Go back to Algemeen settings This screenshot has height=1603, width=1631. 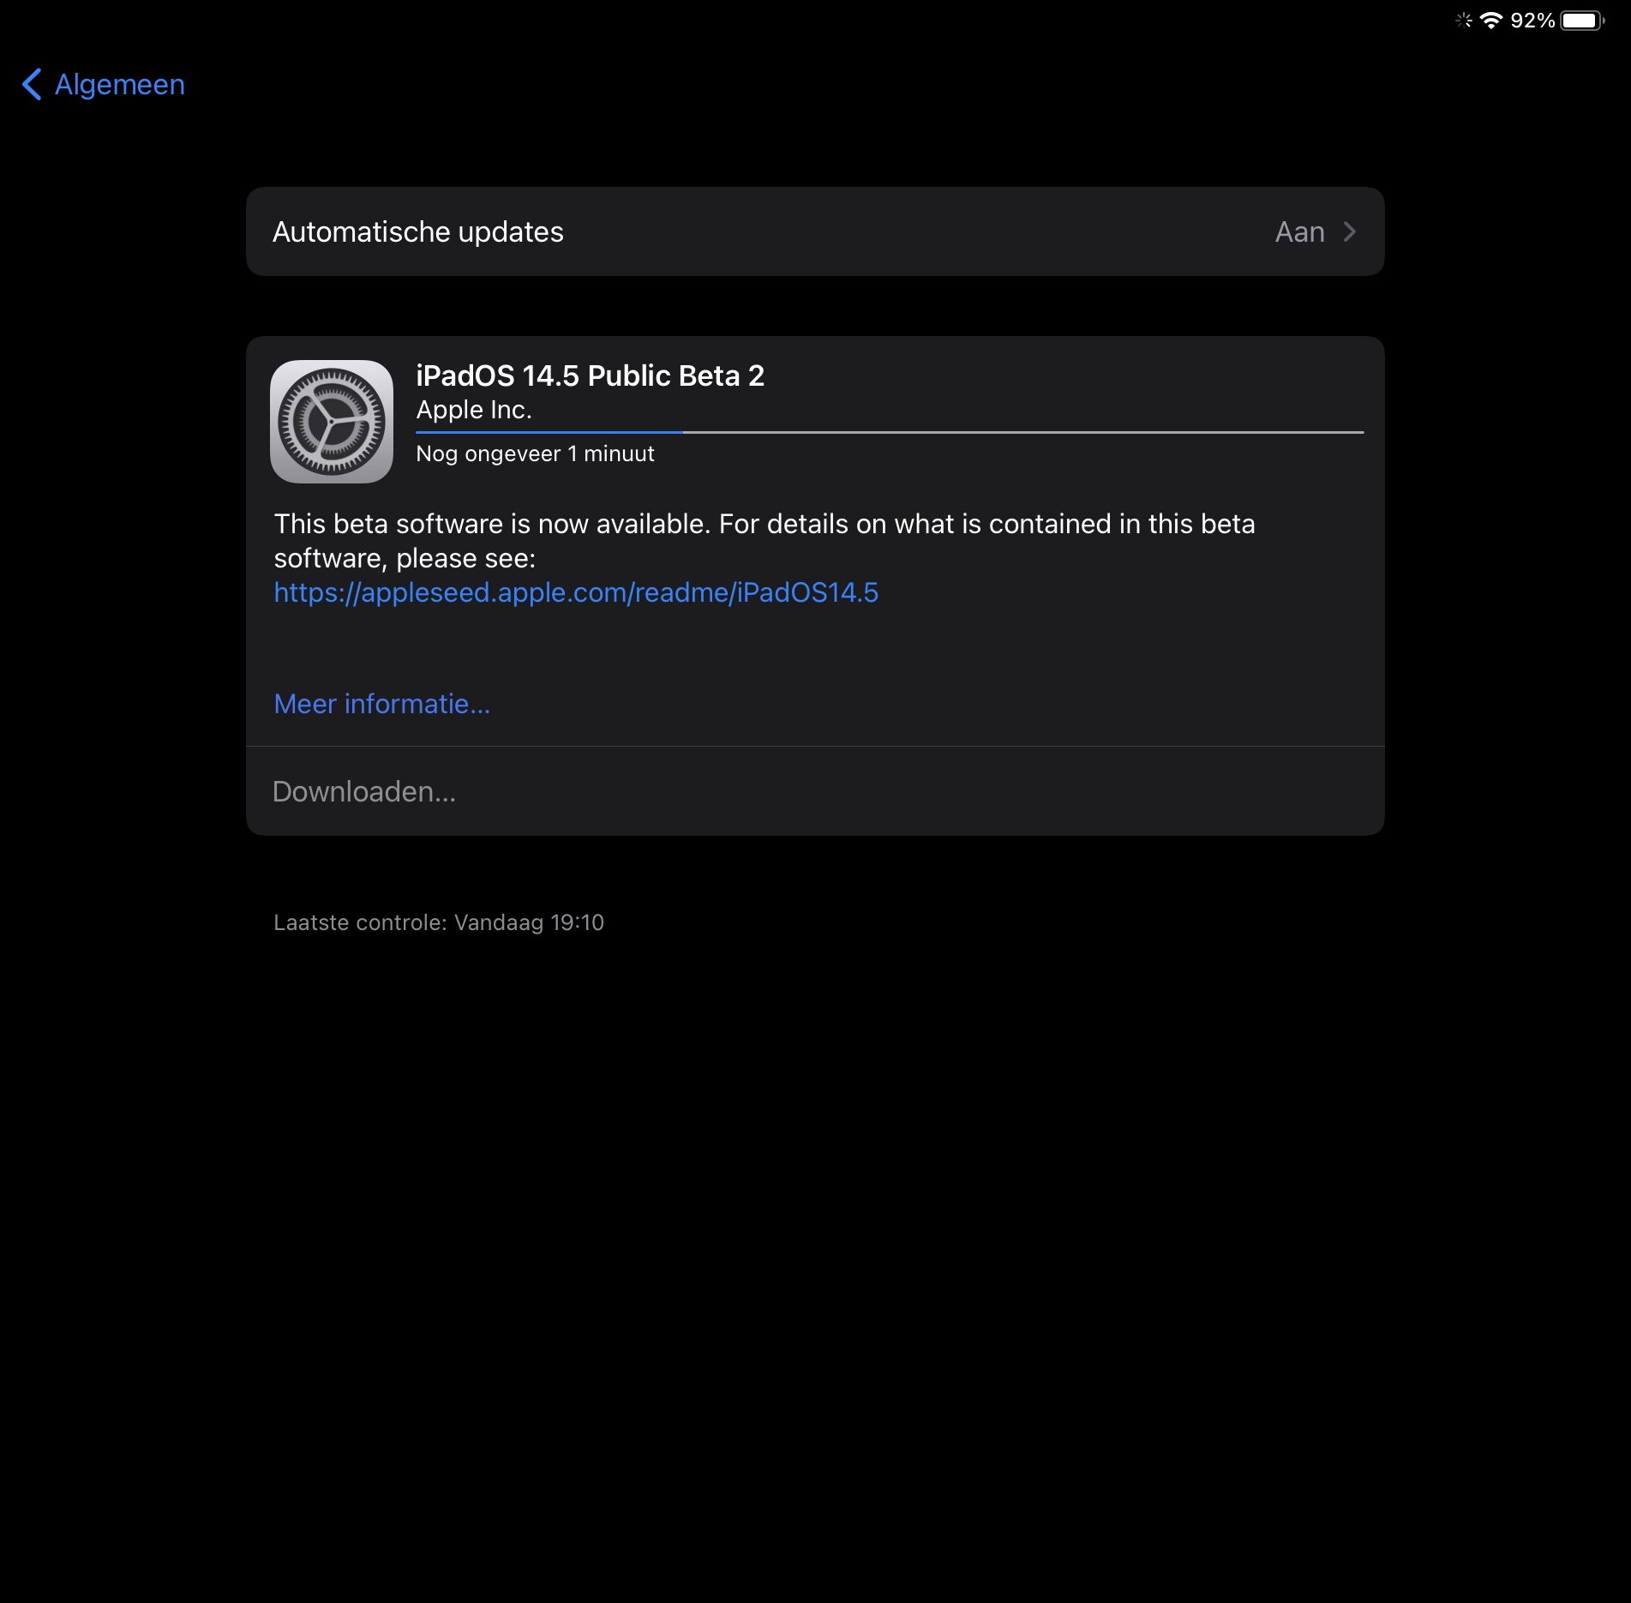point(104,85)
